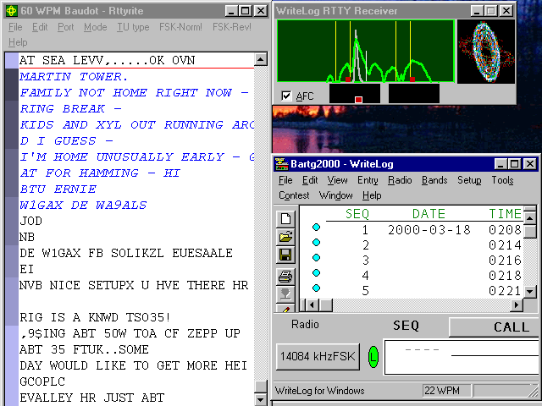Open the Radio menu in WriteLog
The height and width of the screenshot is (406, 542).
pyautogui.click(x=400, y=180)
